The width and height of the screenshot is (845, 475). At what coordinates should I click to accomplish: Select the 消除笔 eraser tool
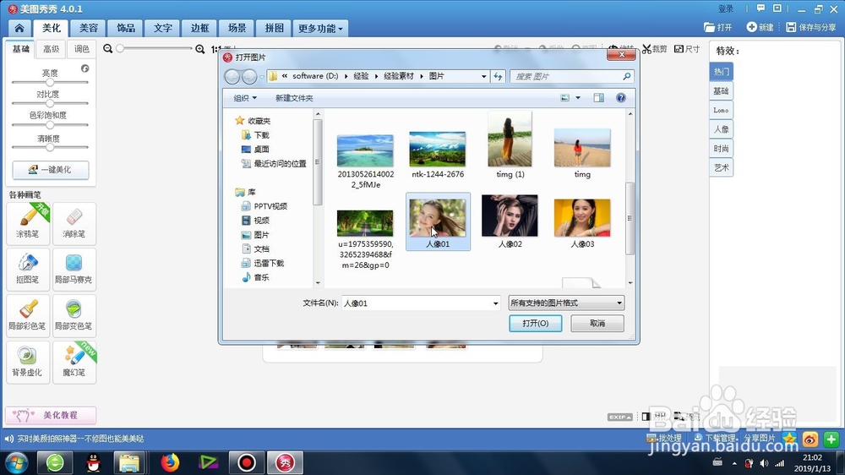(x=74, y=223)
